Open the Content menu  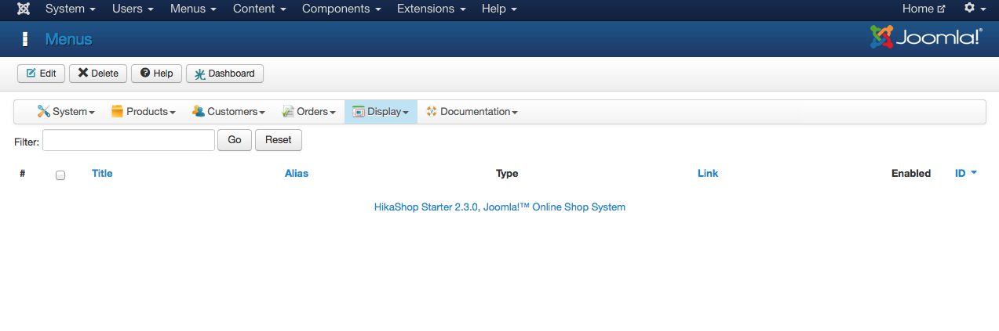[x=260, y=9]
